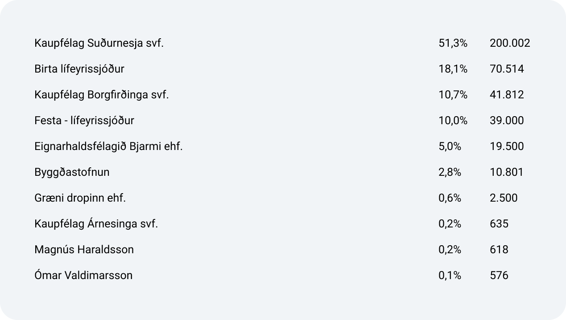
Task: Select the Byggðastofnun shareholder entry
Action: coord(72,172)
